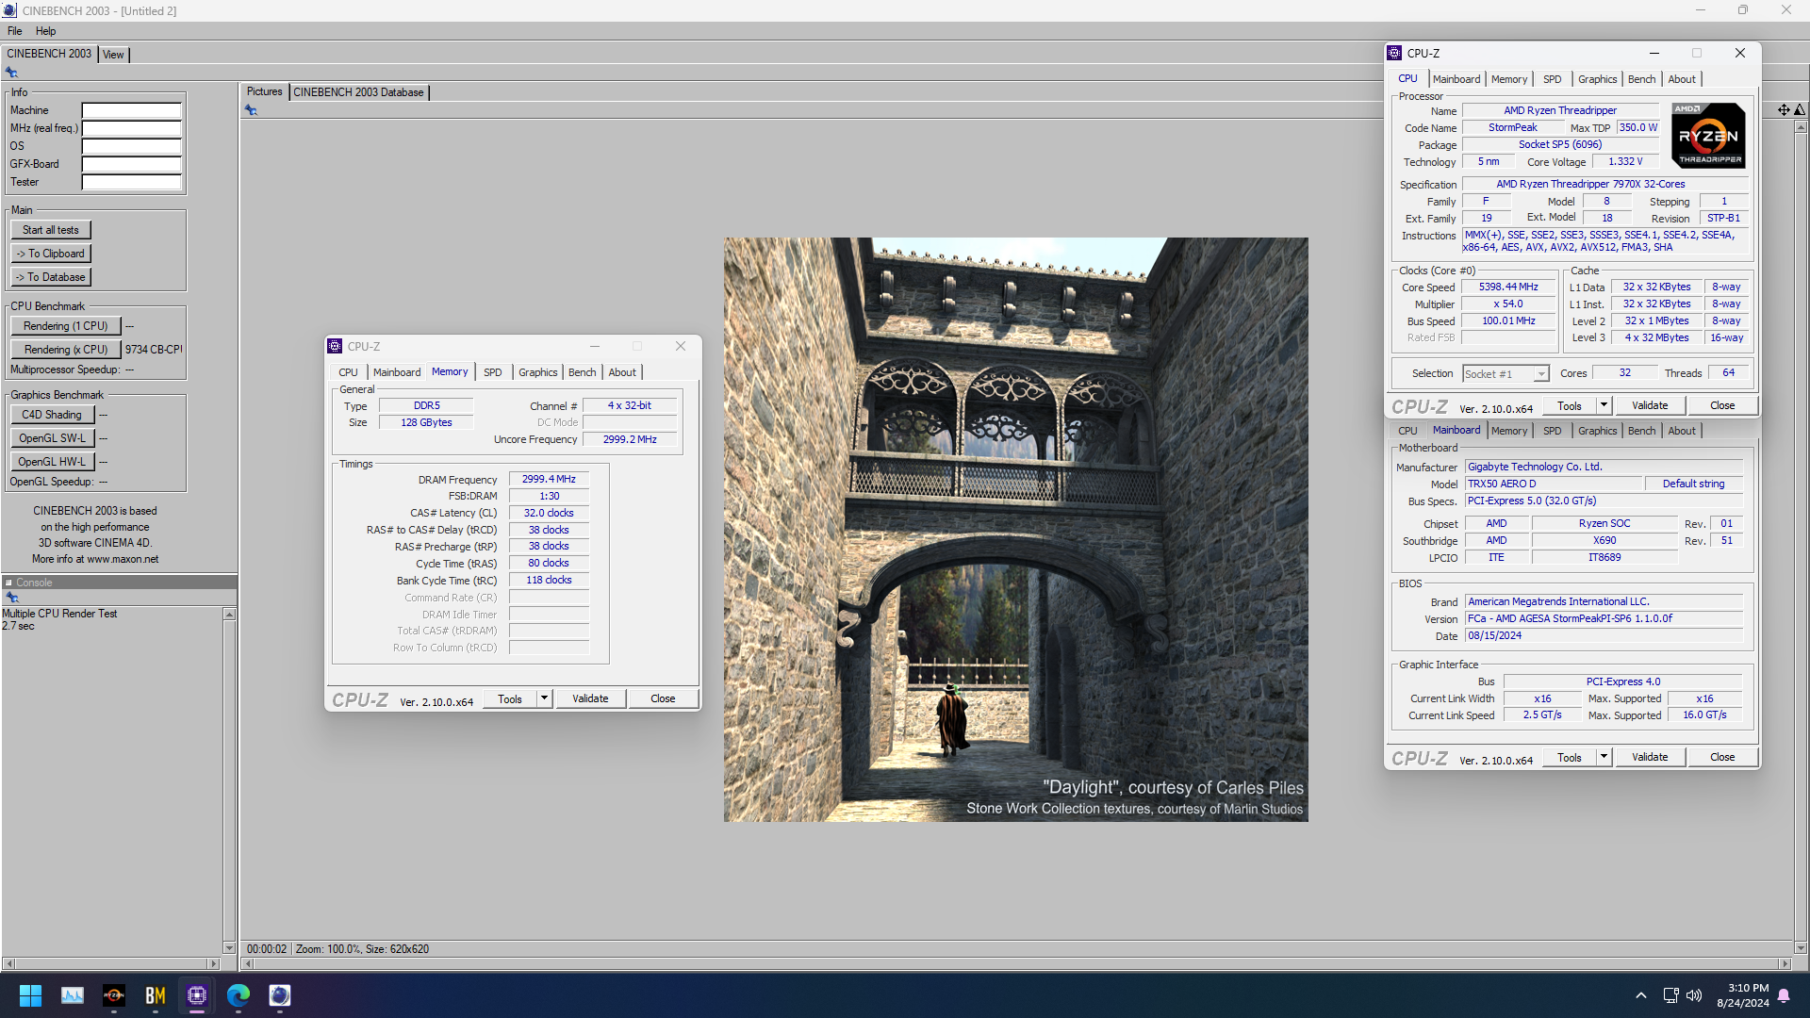
Task: Run the OpenGL HW-L test
Action: pos(52,462)
